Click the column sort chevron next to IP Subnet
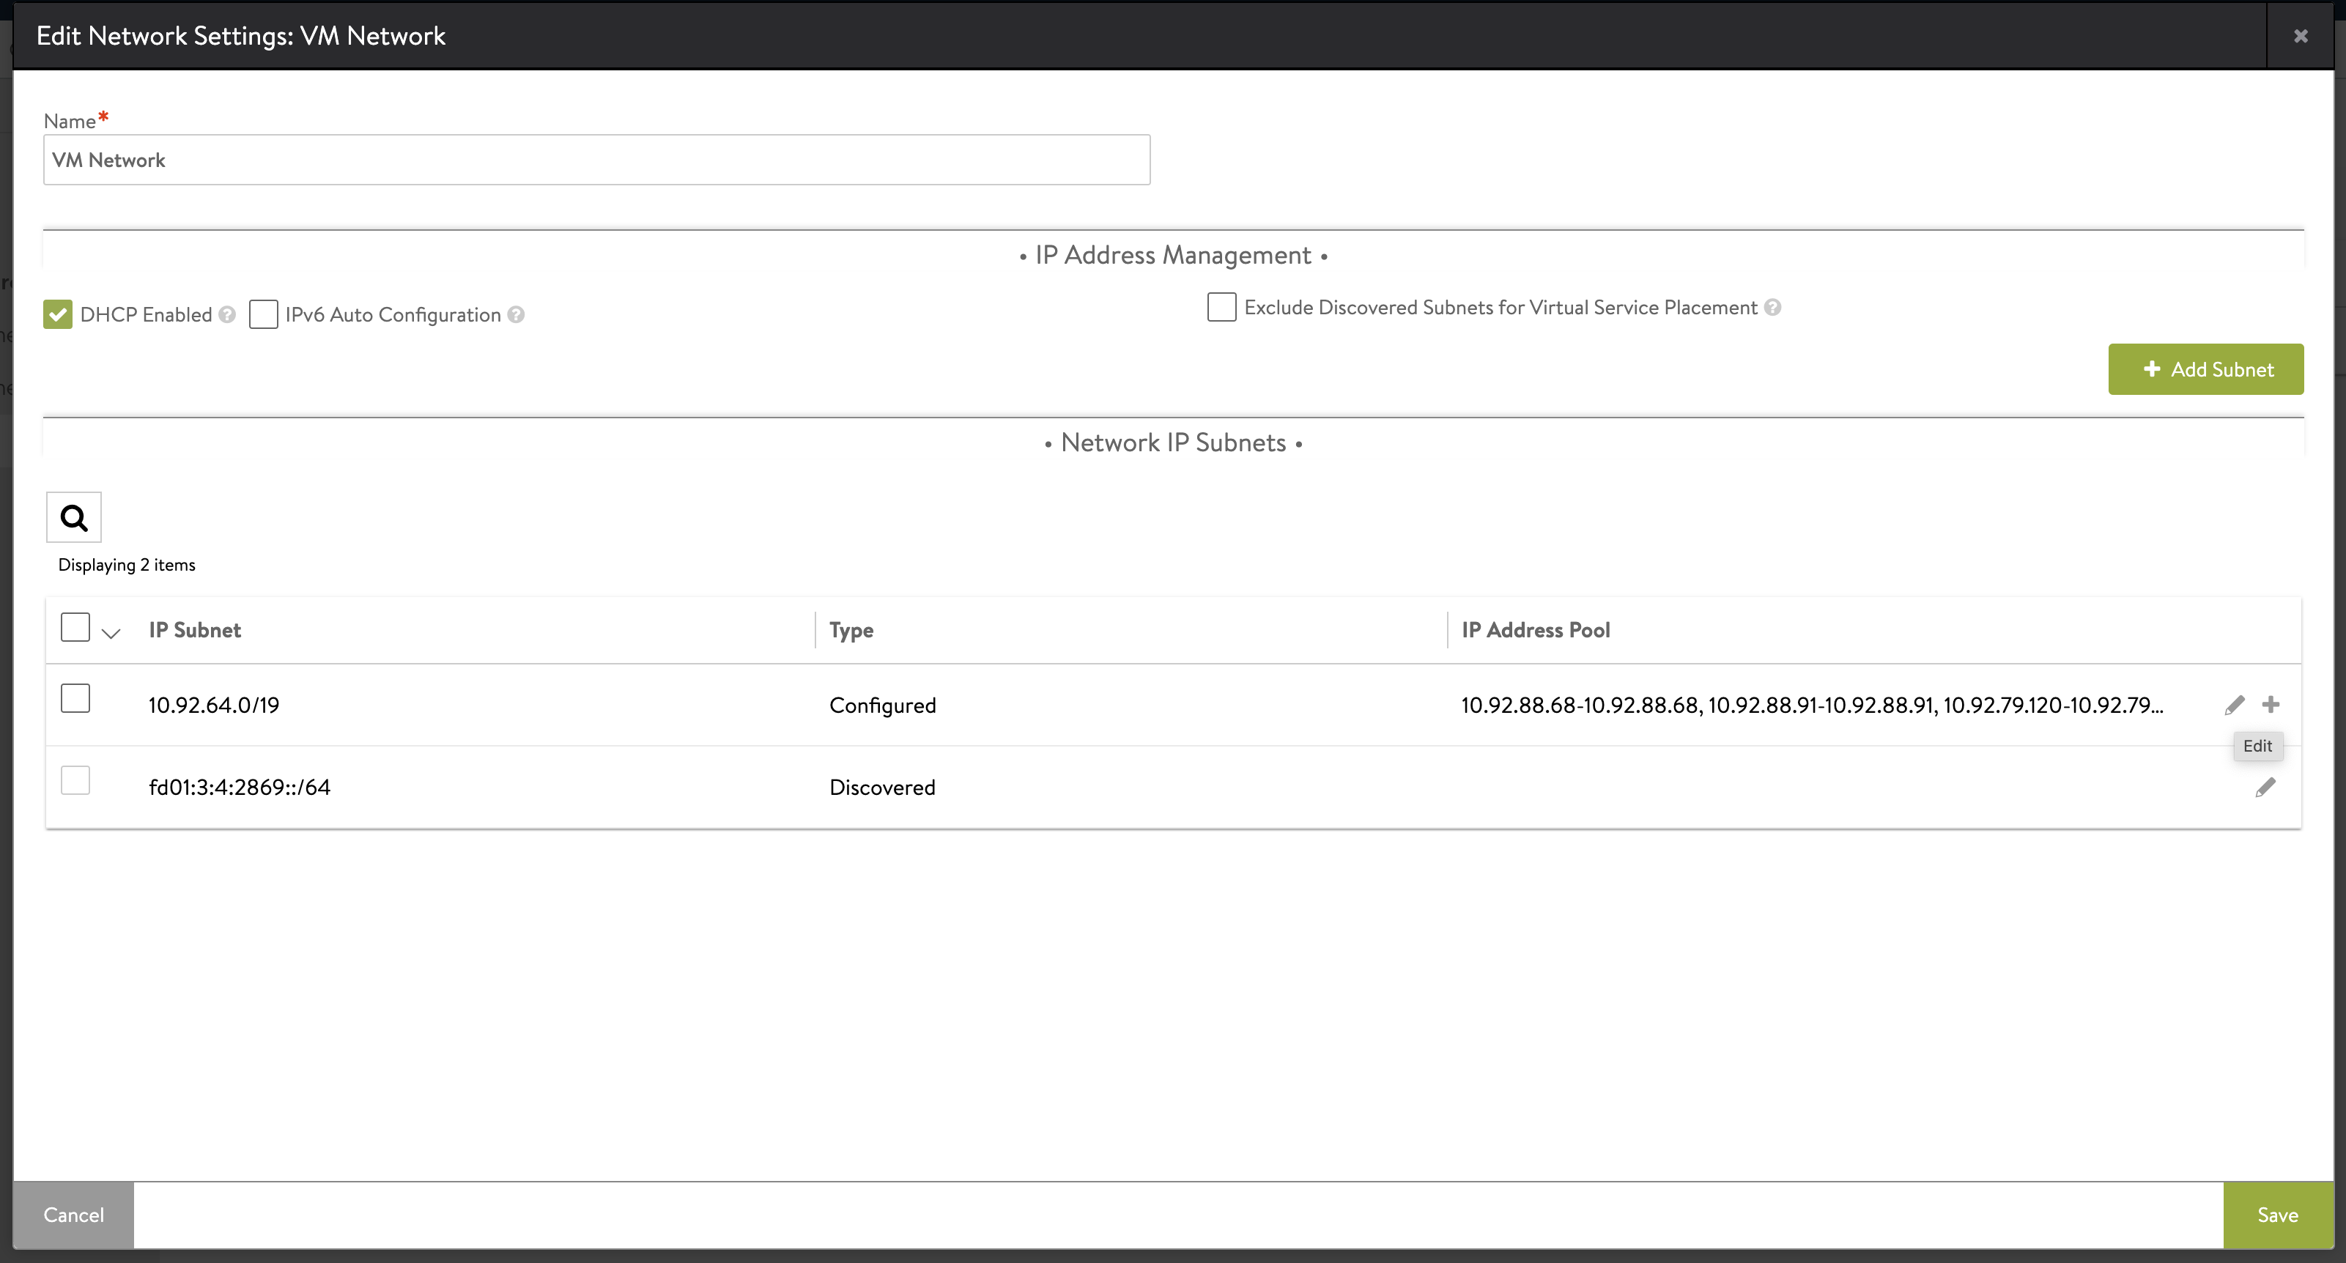2346x1263 pixels. point(111,631)
